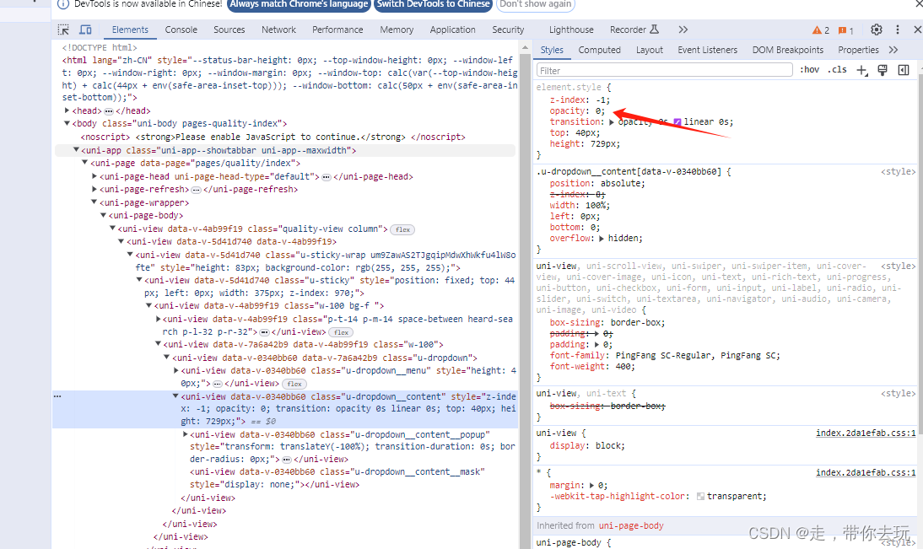Viewport: 923px width, 549px height.
Task: Show more Styles pane tabs chevron
Action: [893, 50]
